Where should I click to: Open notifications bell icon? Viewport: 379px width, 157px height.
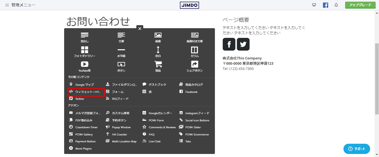(x=336, y=5)
